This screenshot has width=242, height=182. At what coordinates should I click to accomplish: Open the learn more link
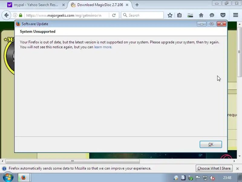pyautogui.click(x=103, y=47)
